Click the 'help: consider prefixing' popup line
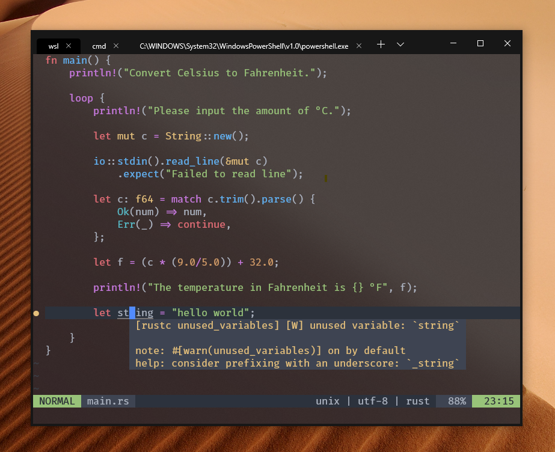Screen dimensions: 555x452 click(297, 363)
